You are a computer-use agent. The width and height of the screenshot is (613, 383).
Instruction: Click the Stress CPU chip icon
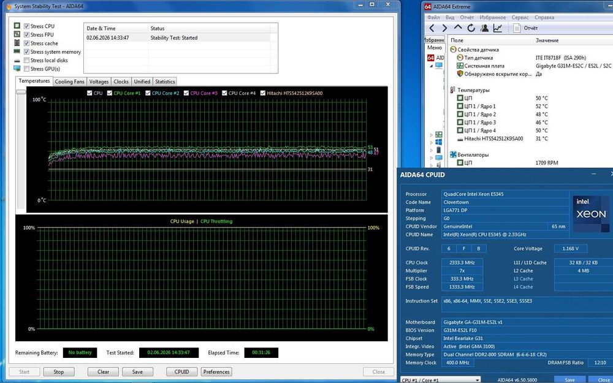coord(17,26)
